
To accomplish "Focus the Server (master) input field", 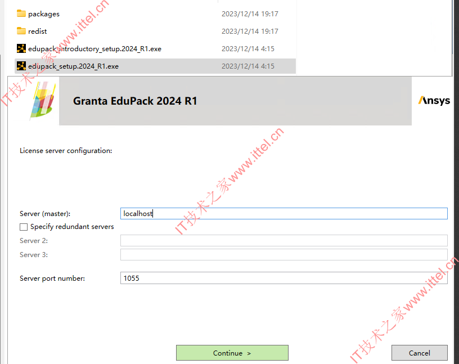I will (x=284, y=213).
